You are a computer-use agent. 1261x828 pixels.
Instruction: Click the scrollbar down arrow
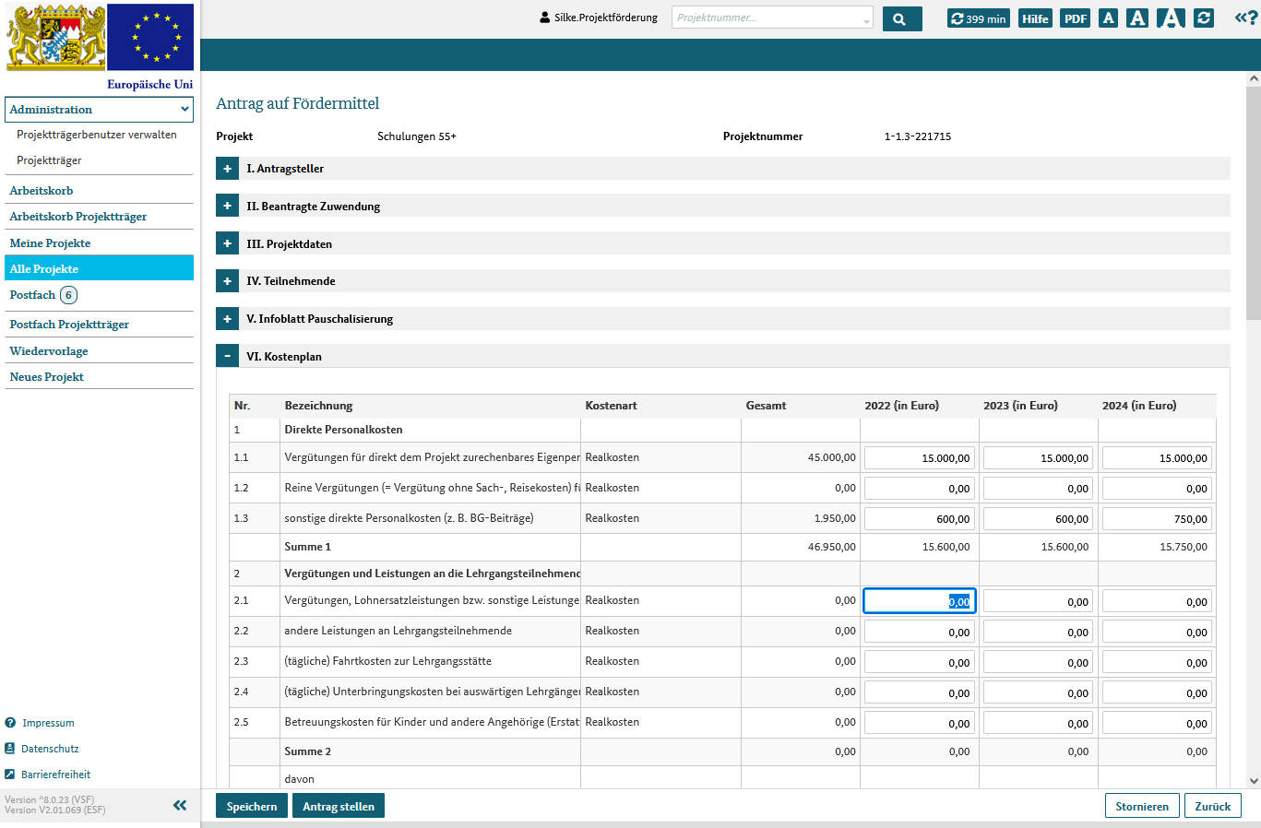pos(1254,781)
